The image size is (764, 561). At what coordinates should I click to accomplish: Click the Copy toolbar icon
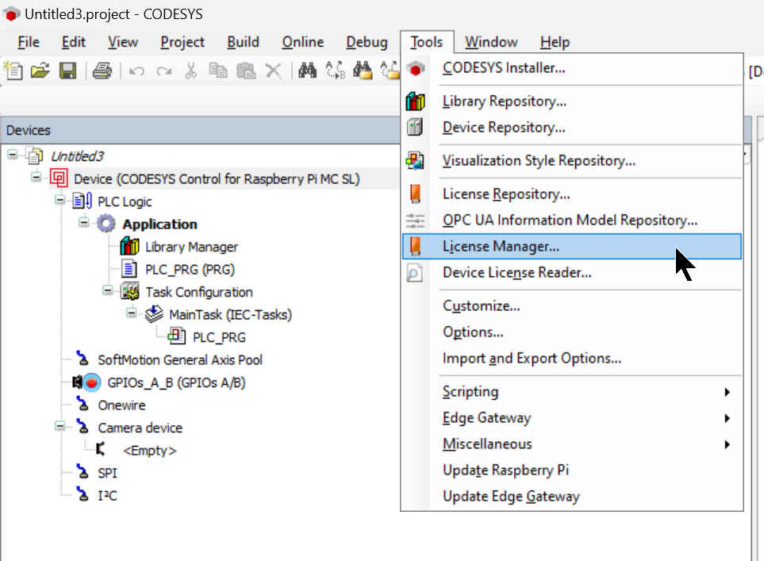tap(218, 71)
